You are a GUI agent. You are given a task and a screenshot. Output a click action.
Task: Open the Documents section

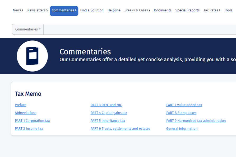(163, 10)
